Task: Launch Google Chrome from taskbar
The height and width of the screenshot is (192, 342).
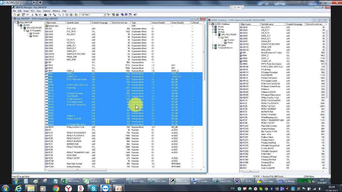Action: point(56,189)
